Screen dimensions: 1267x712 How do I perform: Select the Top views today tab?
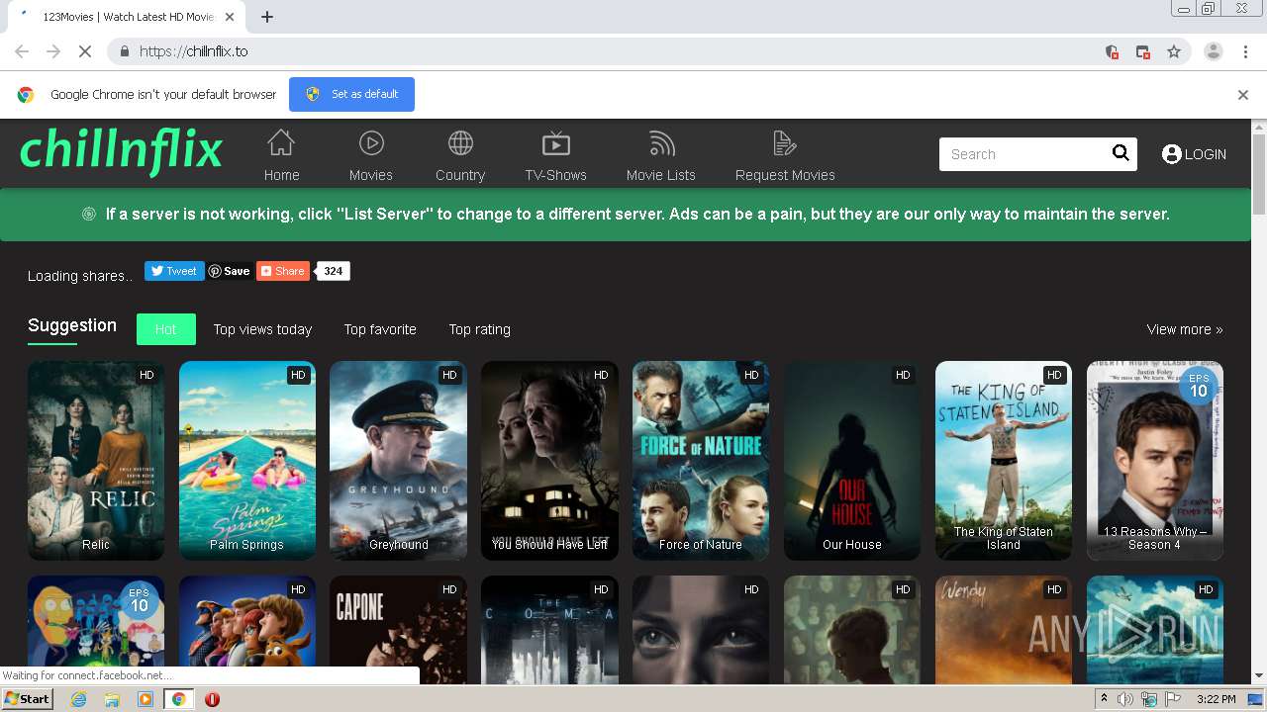262,329
